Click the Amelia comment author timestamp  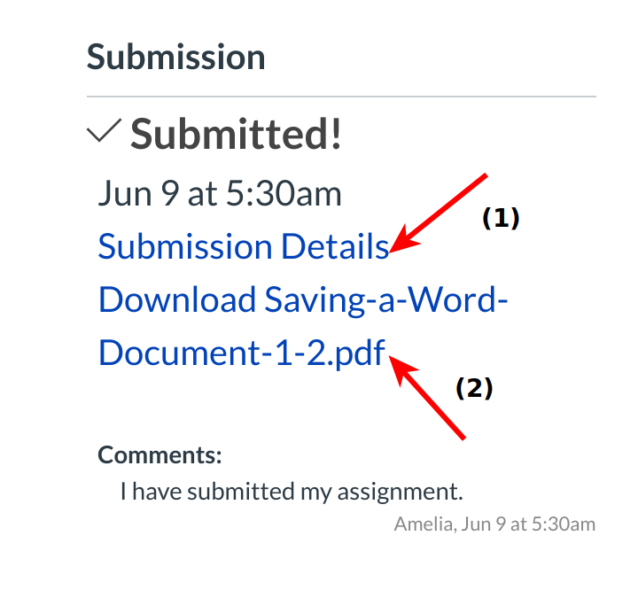(x=494, y=524)
